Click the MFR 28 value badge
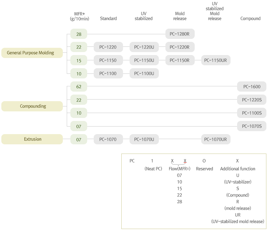The width and height of the screenshot is (270, 231). point(79,34)
